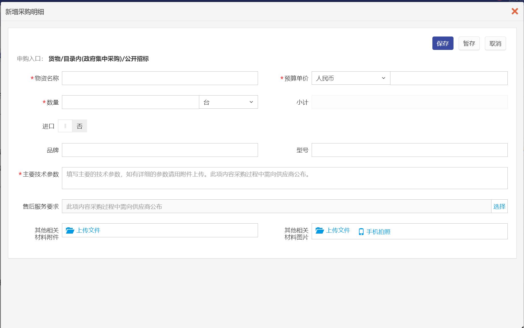
Task: Click the 暂存 temporary save button
Action: (469, 43)
